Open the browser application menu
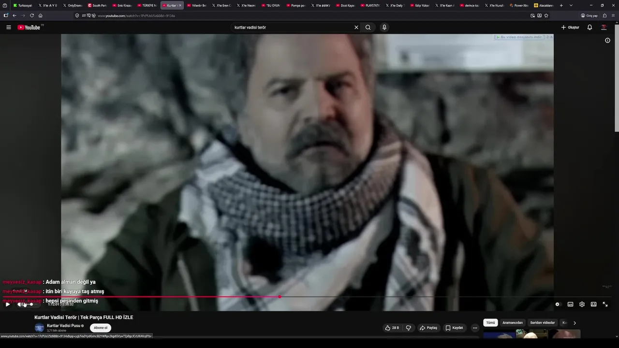 613,15
